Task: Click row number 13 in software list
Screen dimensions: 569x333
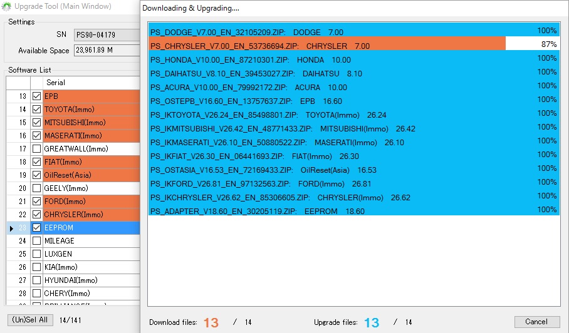Action: (x=23, y=96)
